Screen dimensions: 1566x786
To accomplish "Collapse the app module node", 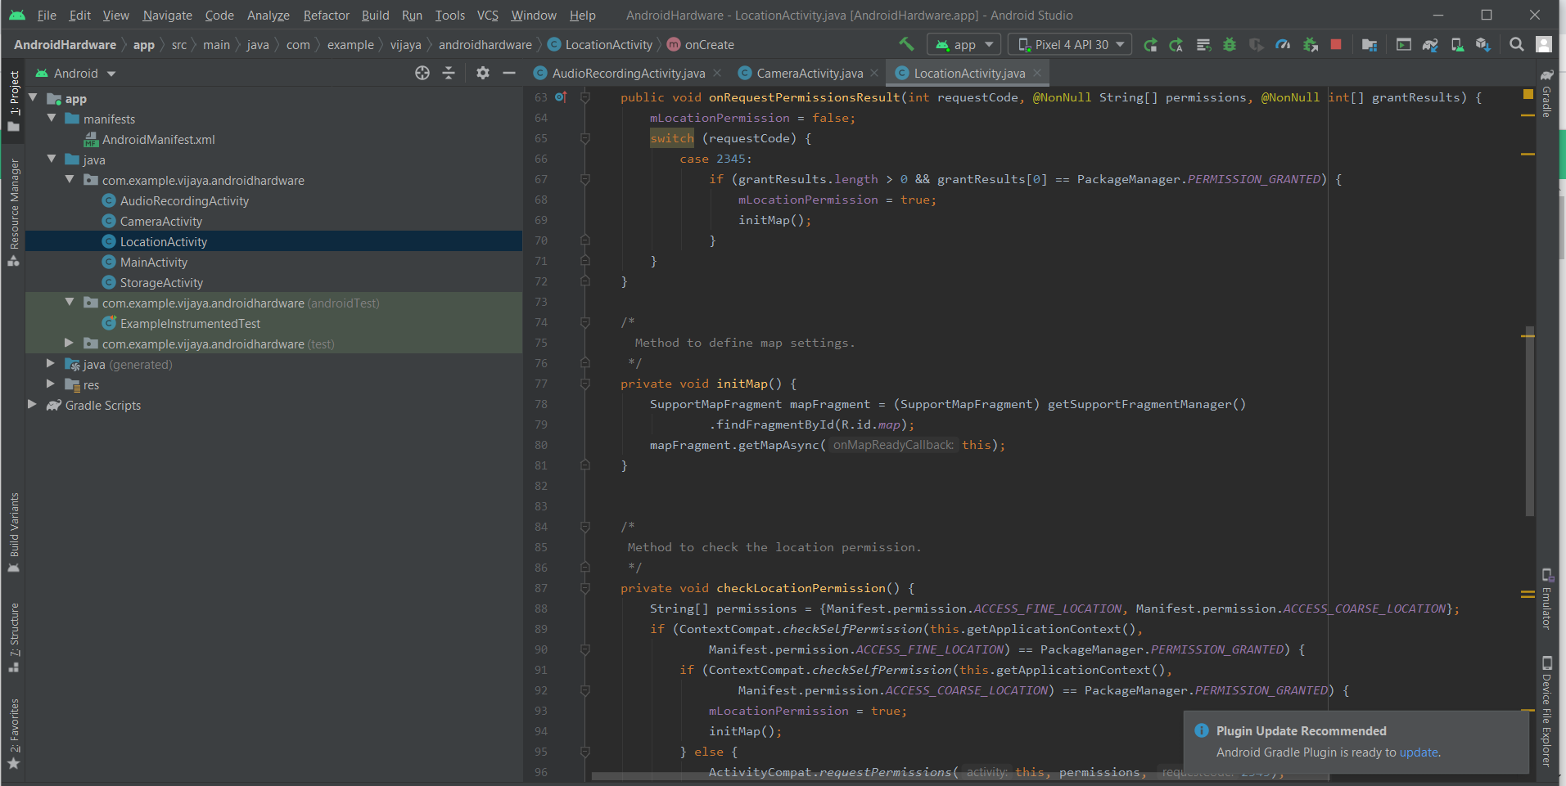I will tap(34, 97).
